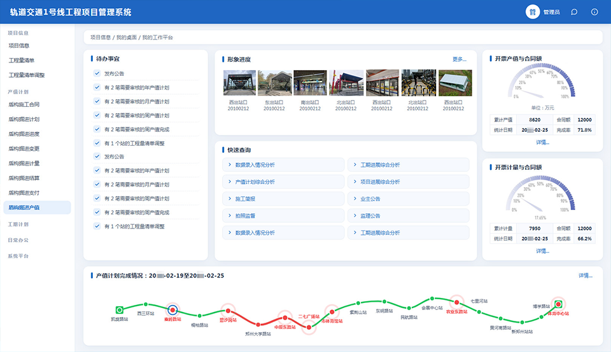Click the 二七广场站 station marker
This screenshot has width=611, height=352.
(309, 327)
